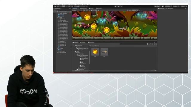Viewport: 191px width, 107px height.
Task: Open the Cinemachine menu
Action: pyautogui.click(x=79, y=4)
